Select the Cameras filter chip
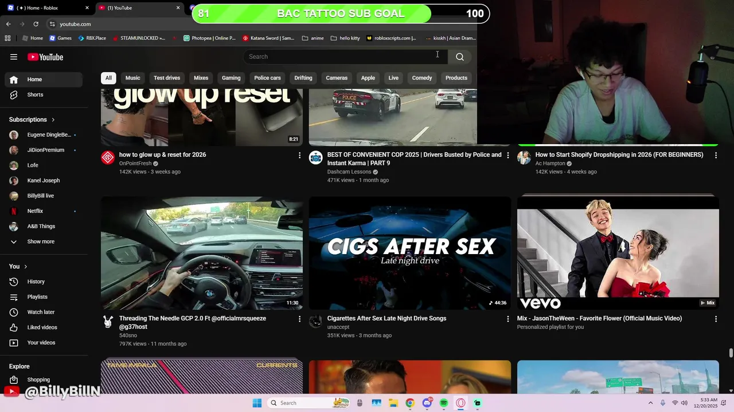 click(x=337, y=78)
